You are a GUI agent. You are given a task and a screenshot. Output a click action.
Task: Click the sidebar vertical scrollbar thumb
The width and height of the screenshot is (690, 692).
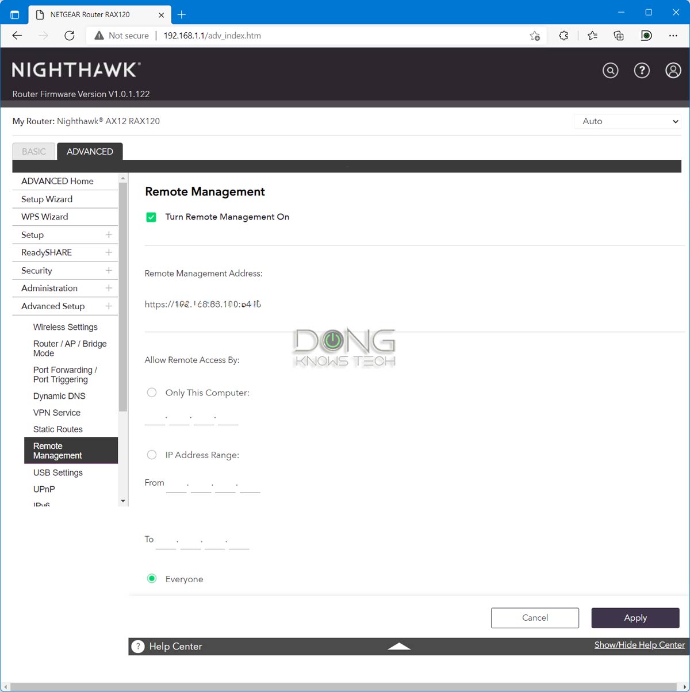[x=122, y=297]
